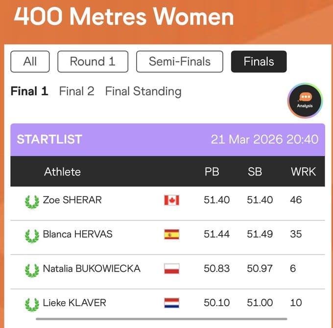Switch to the Round 1 tab
The height and width of the screenshot is (328, 333).
(x=93, y=62)
